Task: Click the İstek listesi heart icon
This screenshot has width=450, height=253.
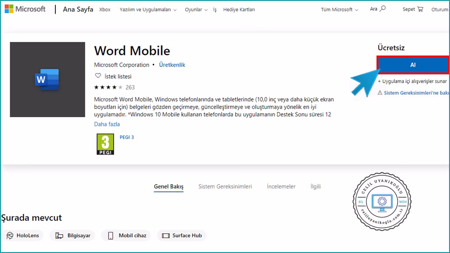Action: (x=98, y=76)
